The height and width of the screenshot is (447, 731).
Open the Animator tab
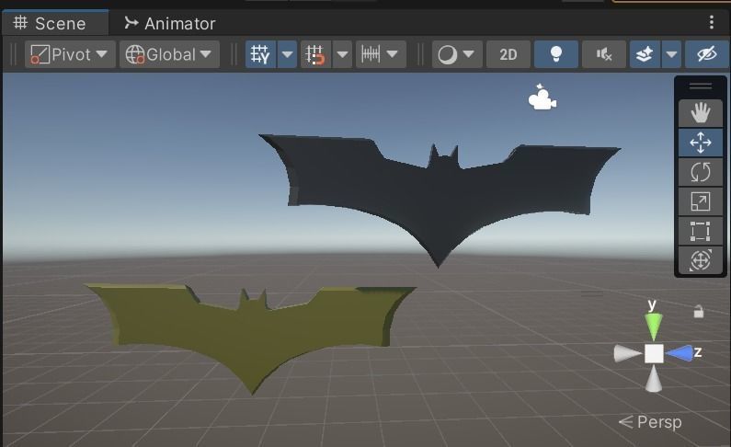click(x=170, y=23)
